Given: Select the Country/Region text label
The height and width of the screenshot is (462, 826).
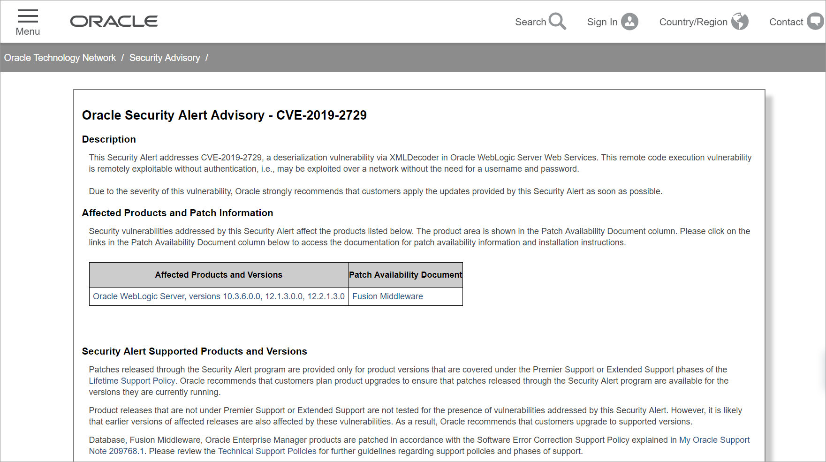Looking at the screenshot, I should (x=693, y=22).
